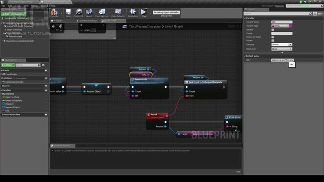This screenshot has height=182, width=324.
Task: Click the In String pin on Print String
Action: pyautogui.click(x=227, y=126)
